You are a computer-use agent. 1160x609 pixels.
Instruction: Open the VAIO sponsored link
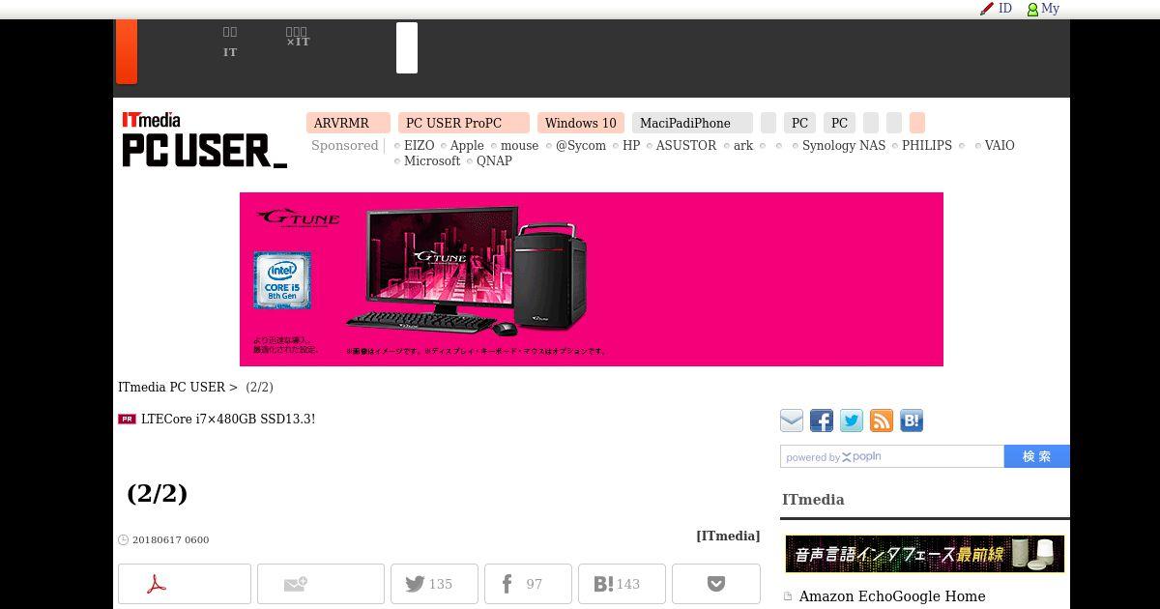(1000, 146)
